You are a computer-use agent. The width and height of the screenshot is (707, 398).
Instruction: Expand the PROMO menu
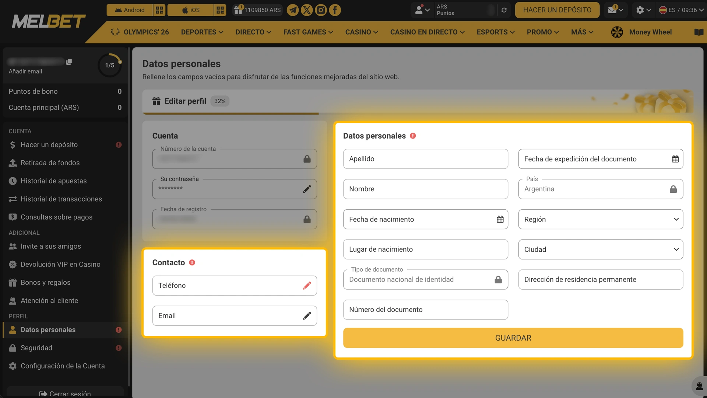click(x=543, y=32)
